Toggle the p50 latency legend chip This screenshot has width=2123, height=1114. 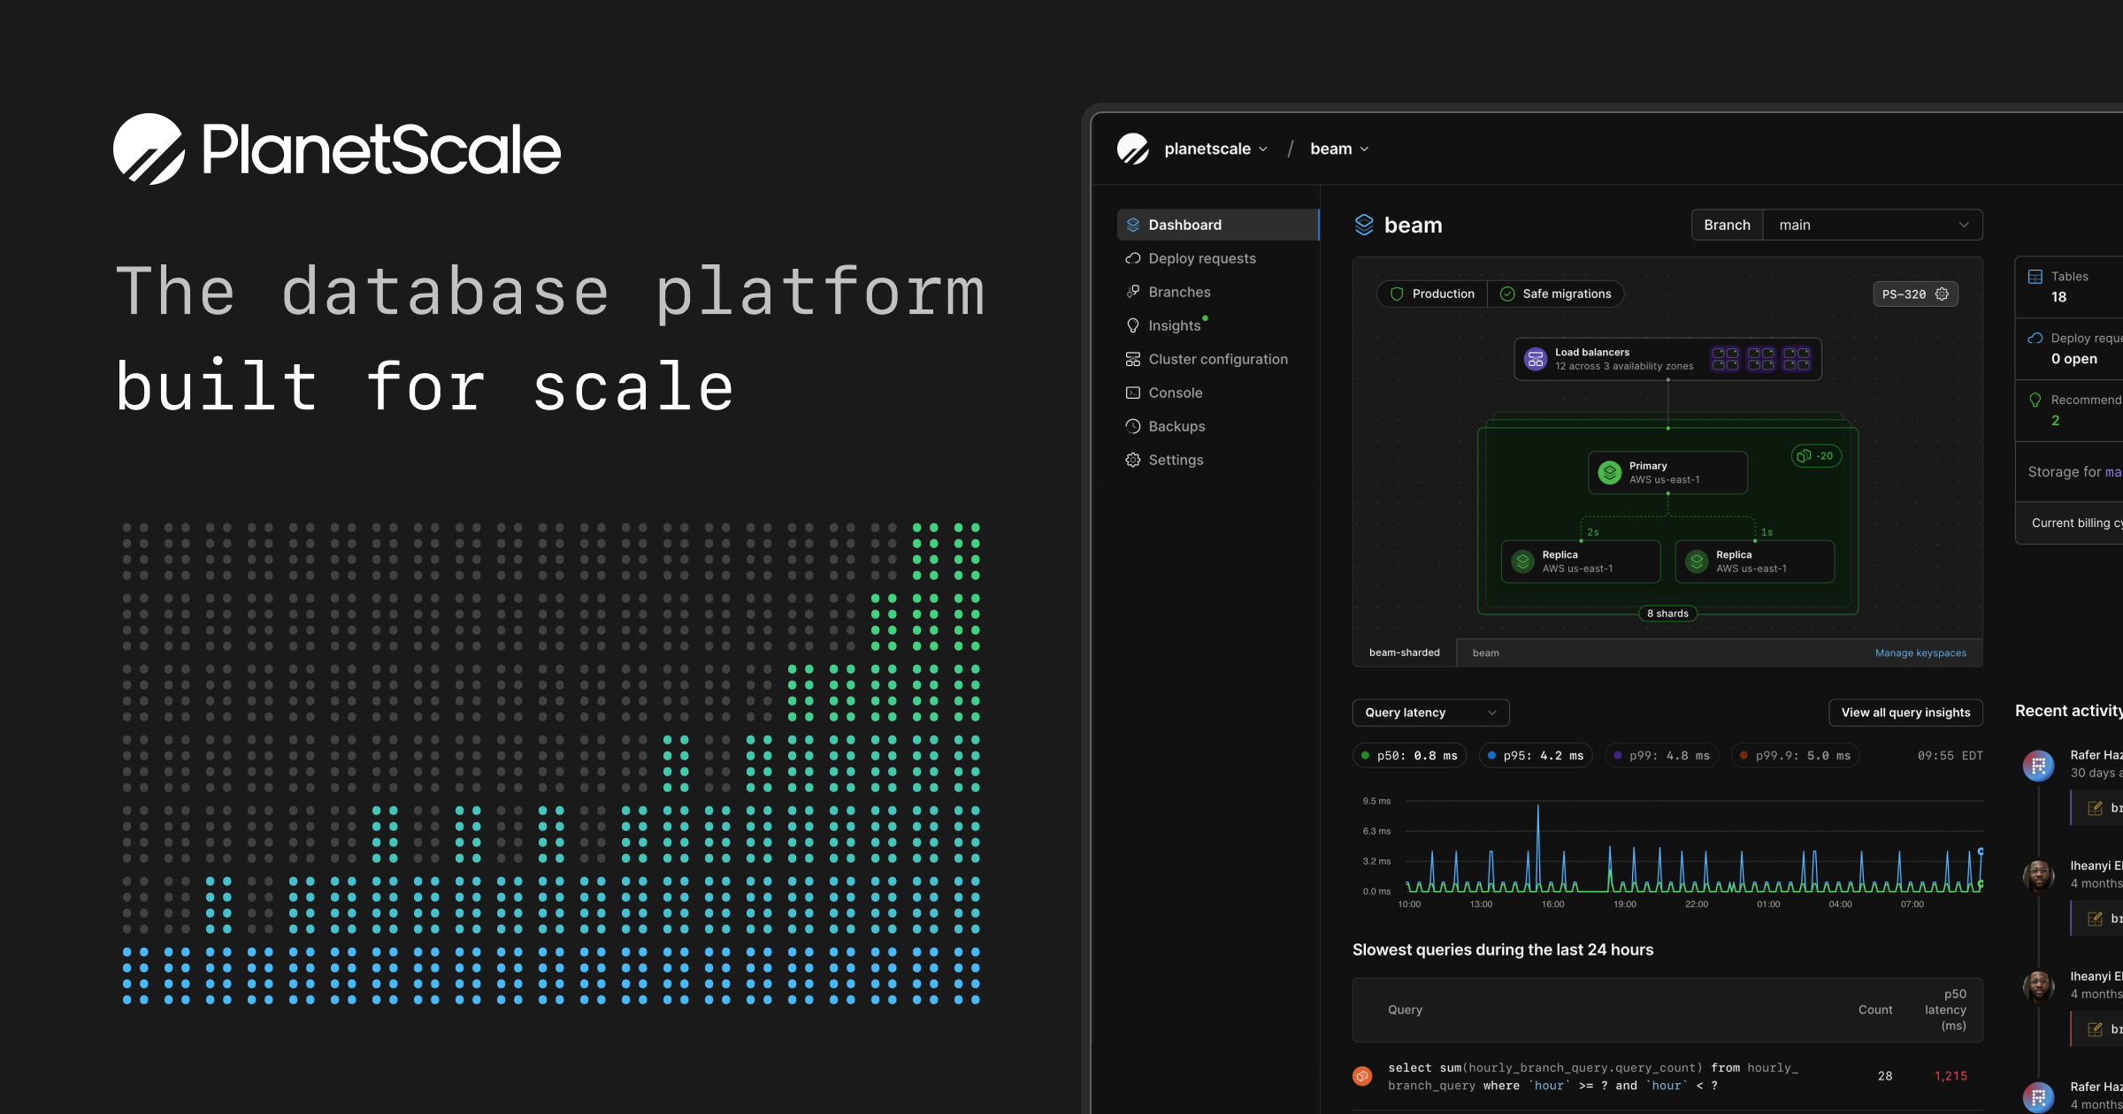(x=1410, y=755)
